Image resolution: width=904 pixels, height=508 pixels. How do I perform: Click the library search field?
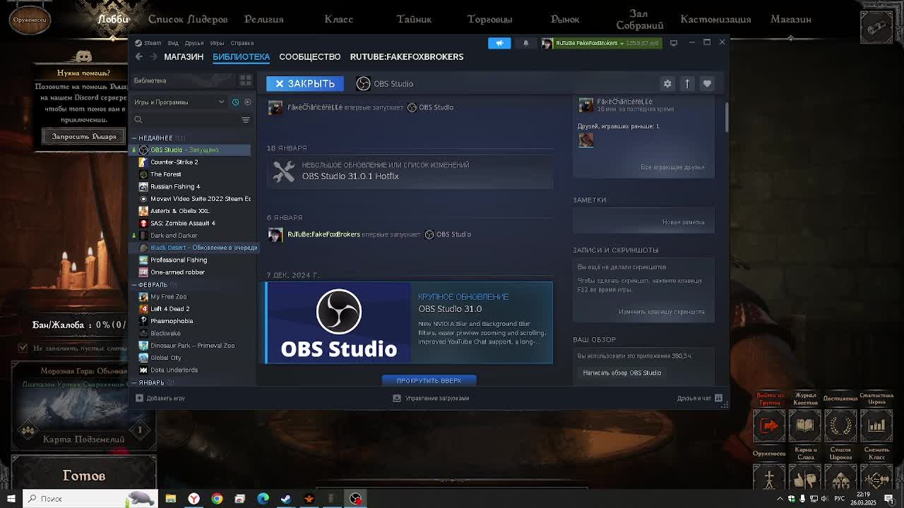[x=185, y=120]
